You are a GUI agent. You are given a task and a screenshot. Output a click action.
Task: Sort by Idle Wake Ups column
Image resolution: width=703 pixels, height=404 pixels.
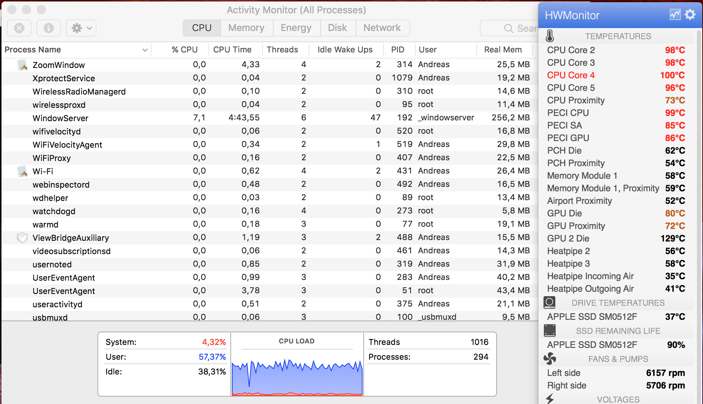(346, 50)
